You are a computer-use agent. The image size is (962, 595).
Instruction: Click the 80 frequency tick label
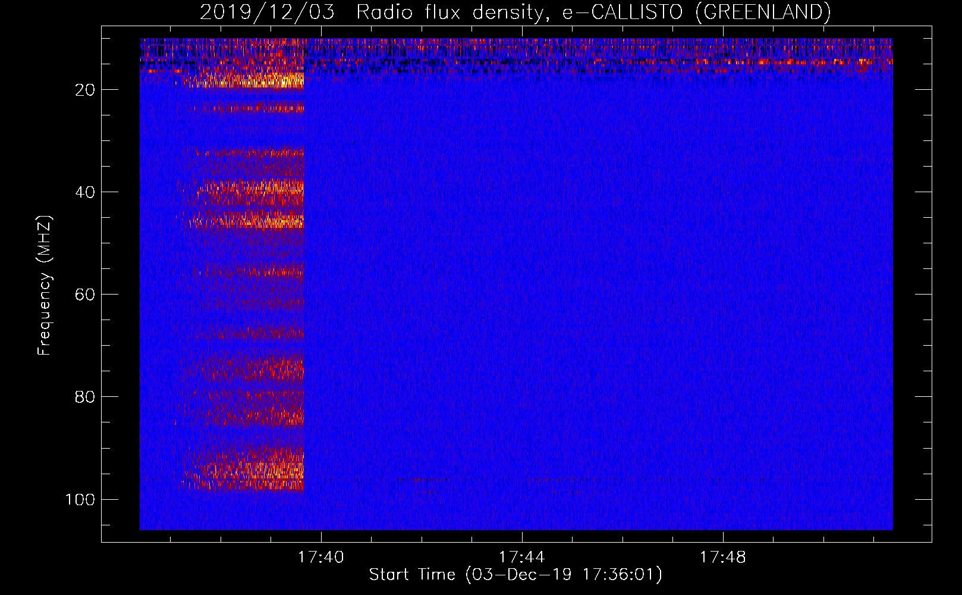click(x=85, y=397)
